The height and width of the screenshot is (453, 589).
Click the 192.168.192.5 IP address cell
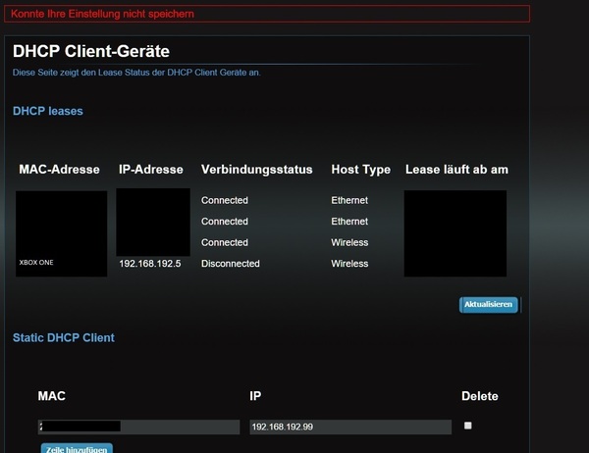coord(149,264)
